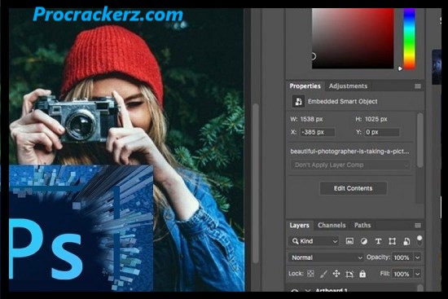The width and height of the screenshot is (448, 299).
Task: Filter layers by pixel layer icon
Action: 349,241
